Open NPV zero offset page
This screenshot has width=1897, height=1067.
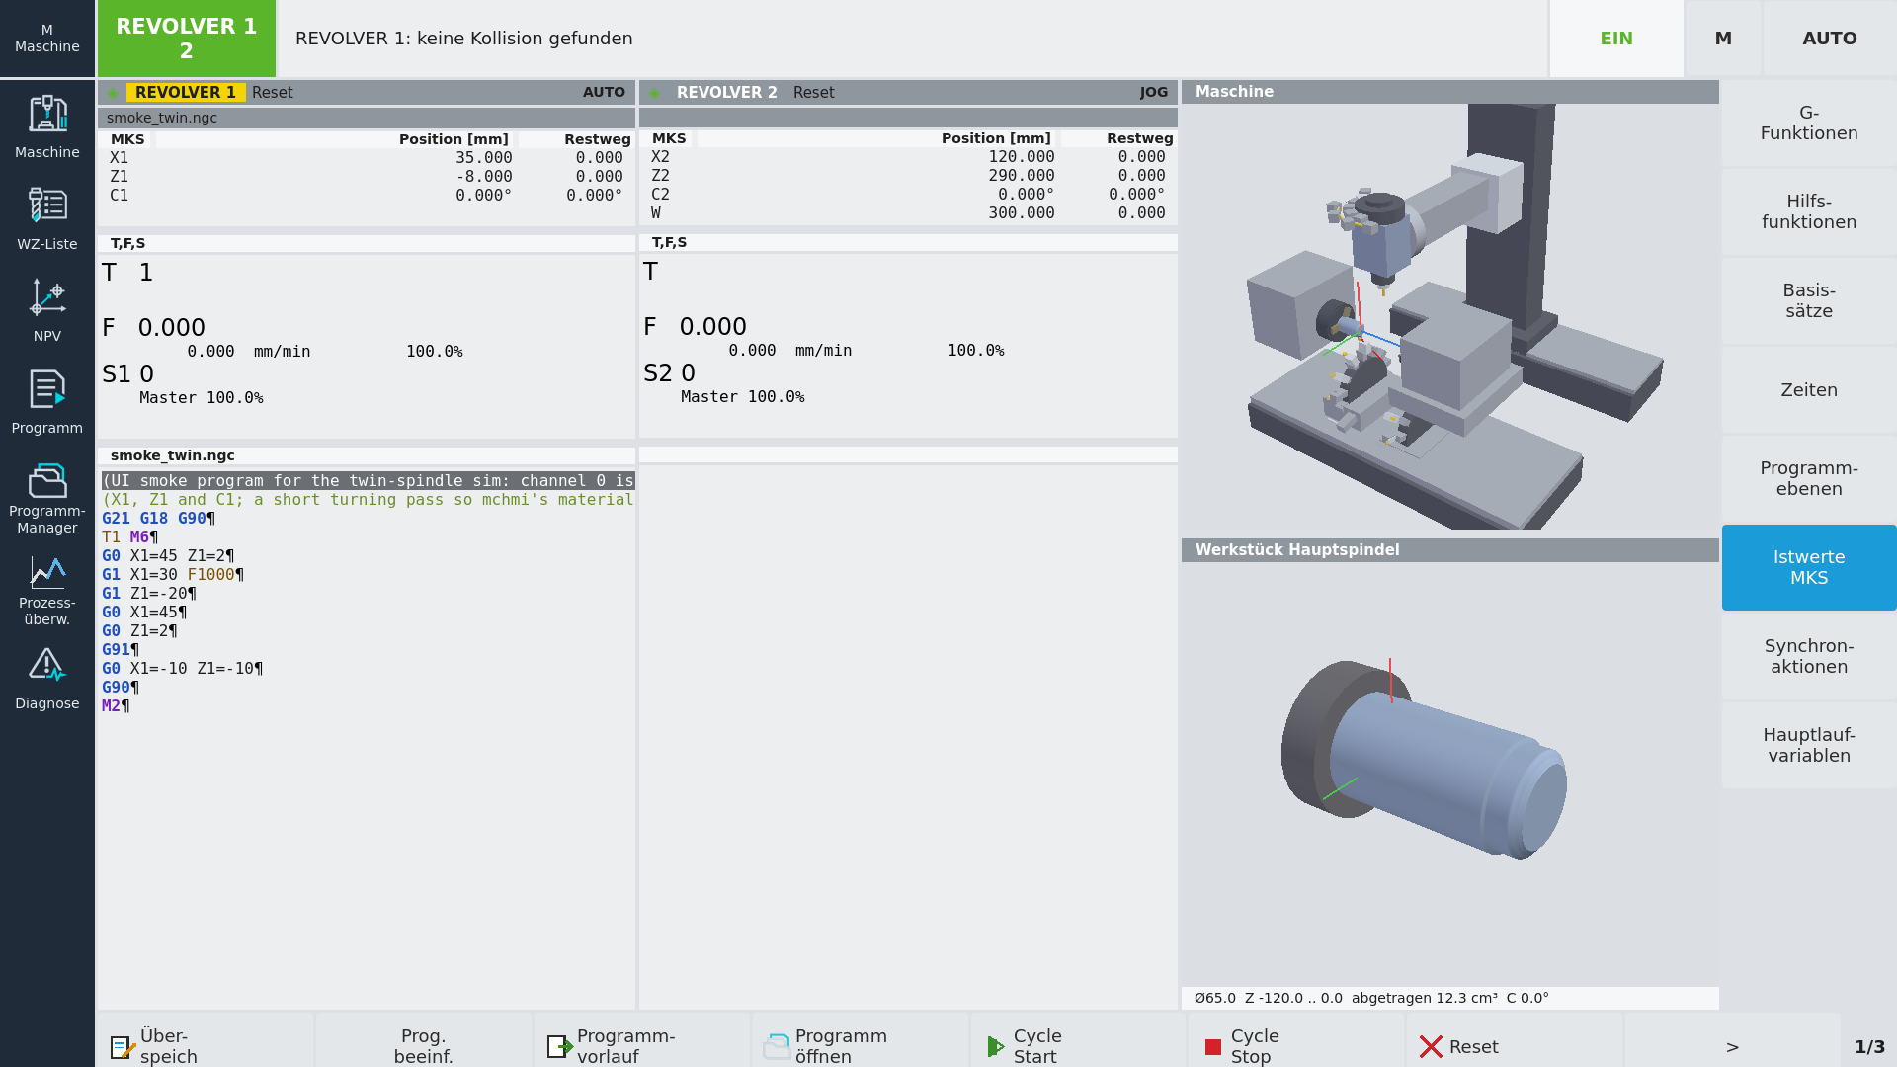point(47,297)
